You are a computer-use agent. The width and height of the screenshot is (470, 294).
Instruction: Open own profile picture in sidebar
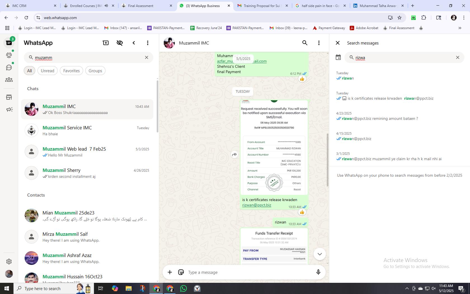point(9,274)
